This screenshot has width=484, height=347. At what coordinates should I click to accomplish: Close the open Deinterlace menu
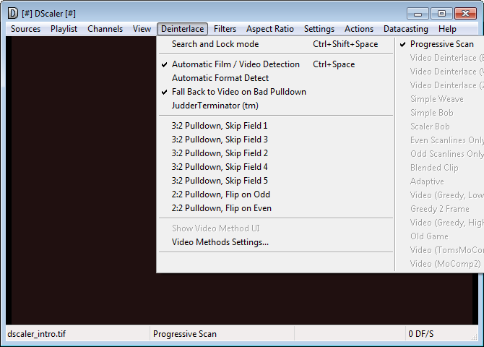coord(183,29)
